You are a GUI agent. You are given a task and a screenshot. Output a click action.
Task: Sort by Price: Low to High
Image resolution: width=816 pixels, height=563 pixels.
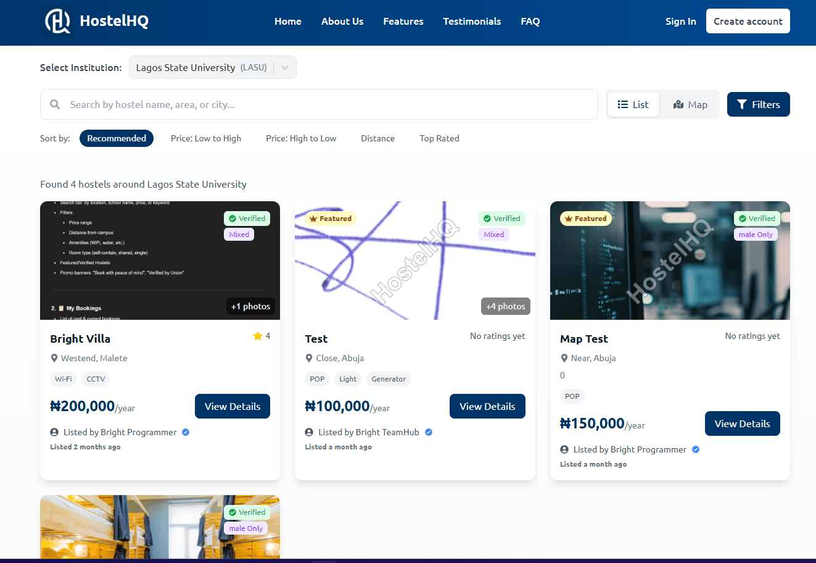pos(206,138)
